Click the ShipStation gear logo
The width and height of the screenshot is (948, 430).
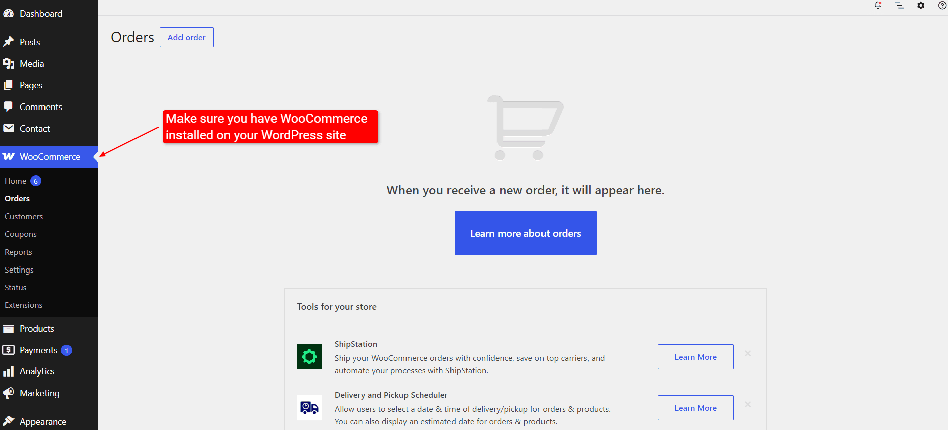click(309, 357)
